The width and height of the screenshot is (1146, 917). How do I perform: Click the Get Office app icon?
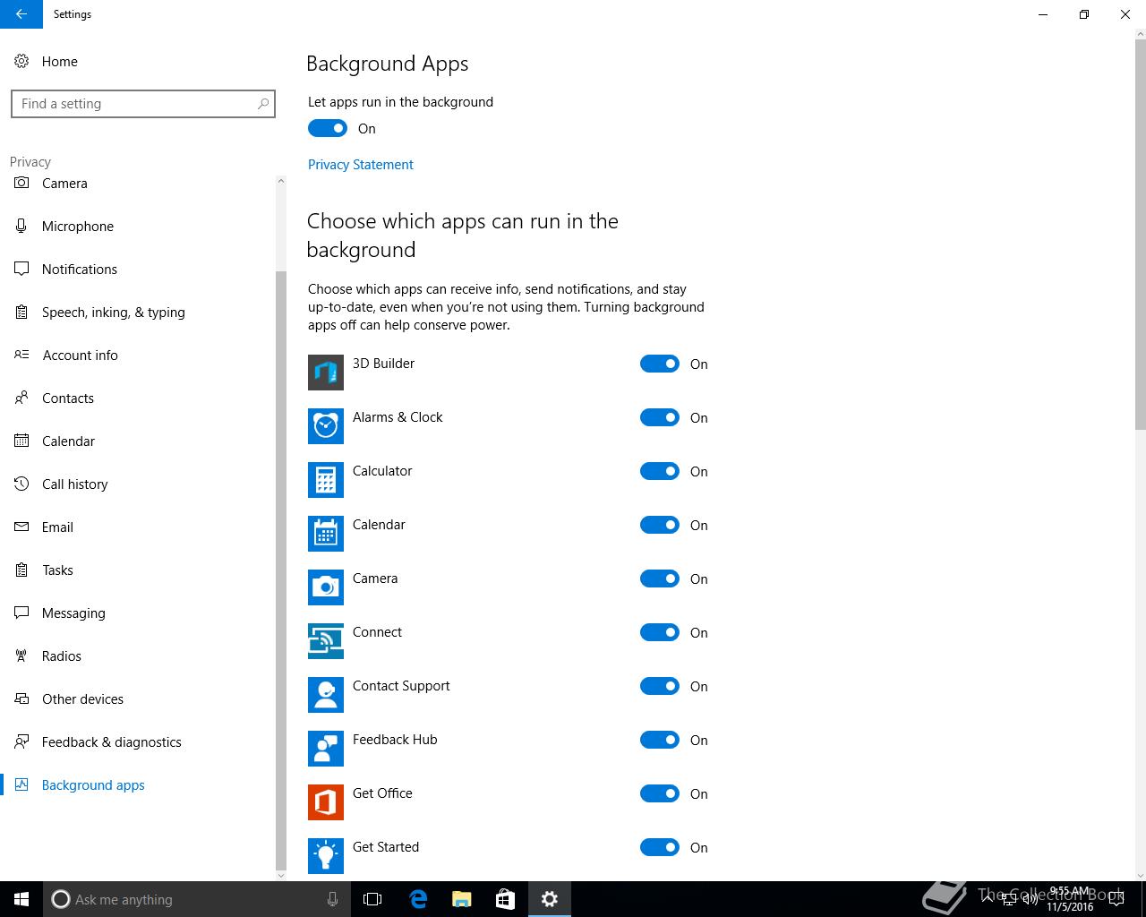(x=326, y=802)
